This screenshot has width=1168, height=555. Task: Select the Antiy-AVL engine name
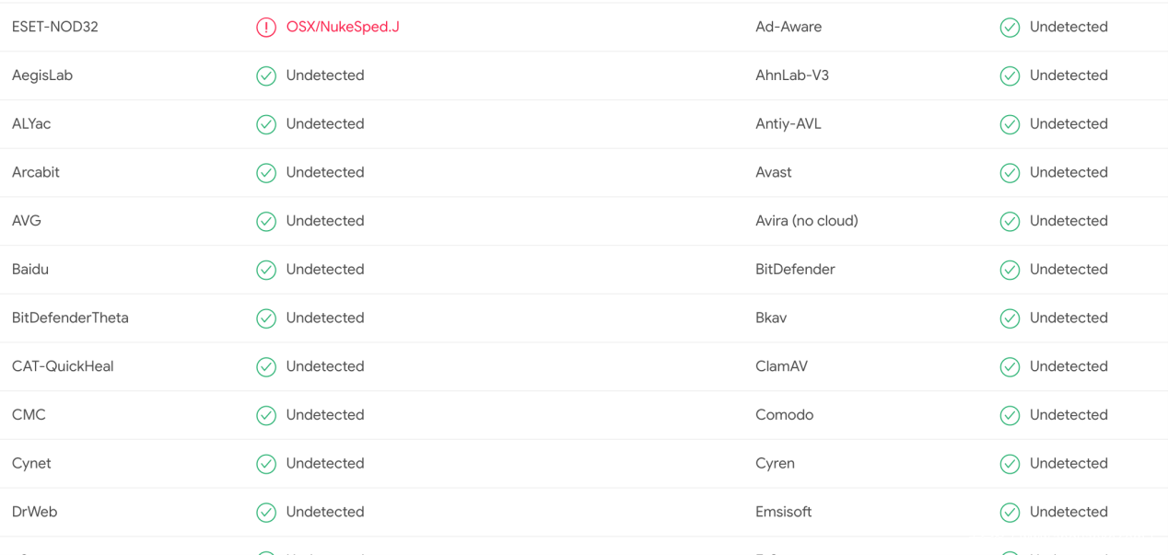click(788, 124)
